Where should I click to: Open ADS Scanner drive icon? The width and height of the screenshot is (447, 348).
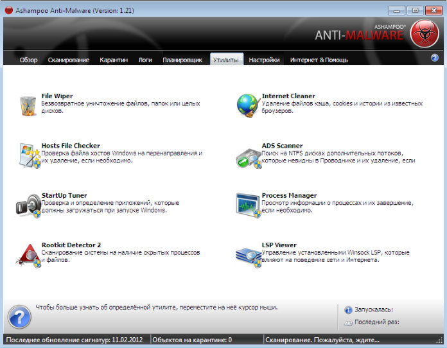[x=249, y=159]
